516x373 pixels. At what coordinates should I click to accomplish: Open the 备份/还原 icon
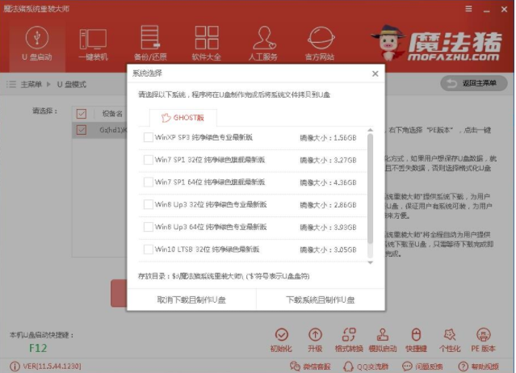point(150,37)
